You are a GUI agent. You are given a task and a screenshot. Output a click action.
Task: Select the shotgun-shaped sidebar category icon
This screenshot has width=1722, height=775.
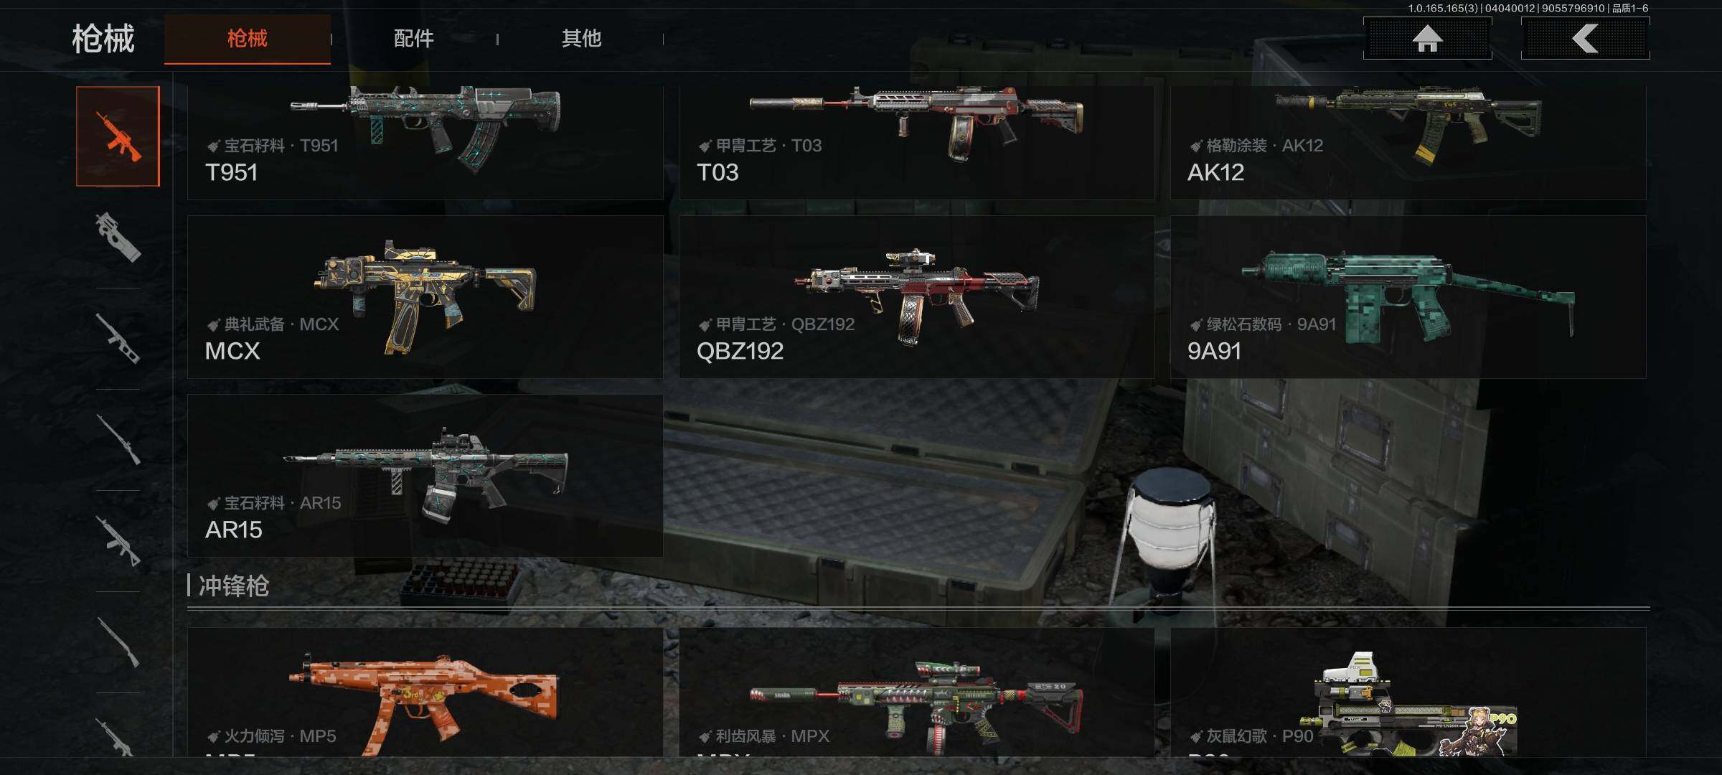[x=118, y=642]
